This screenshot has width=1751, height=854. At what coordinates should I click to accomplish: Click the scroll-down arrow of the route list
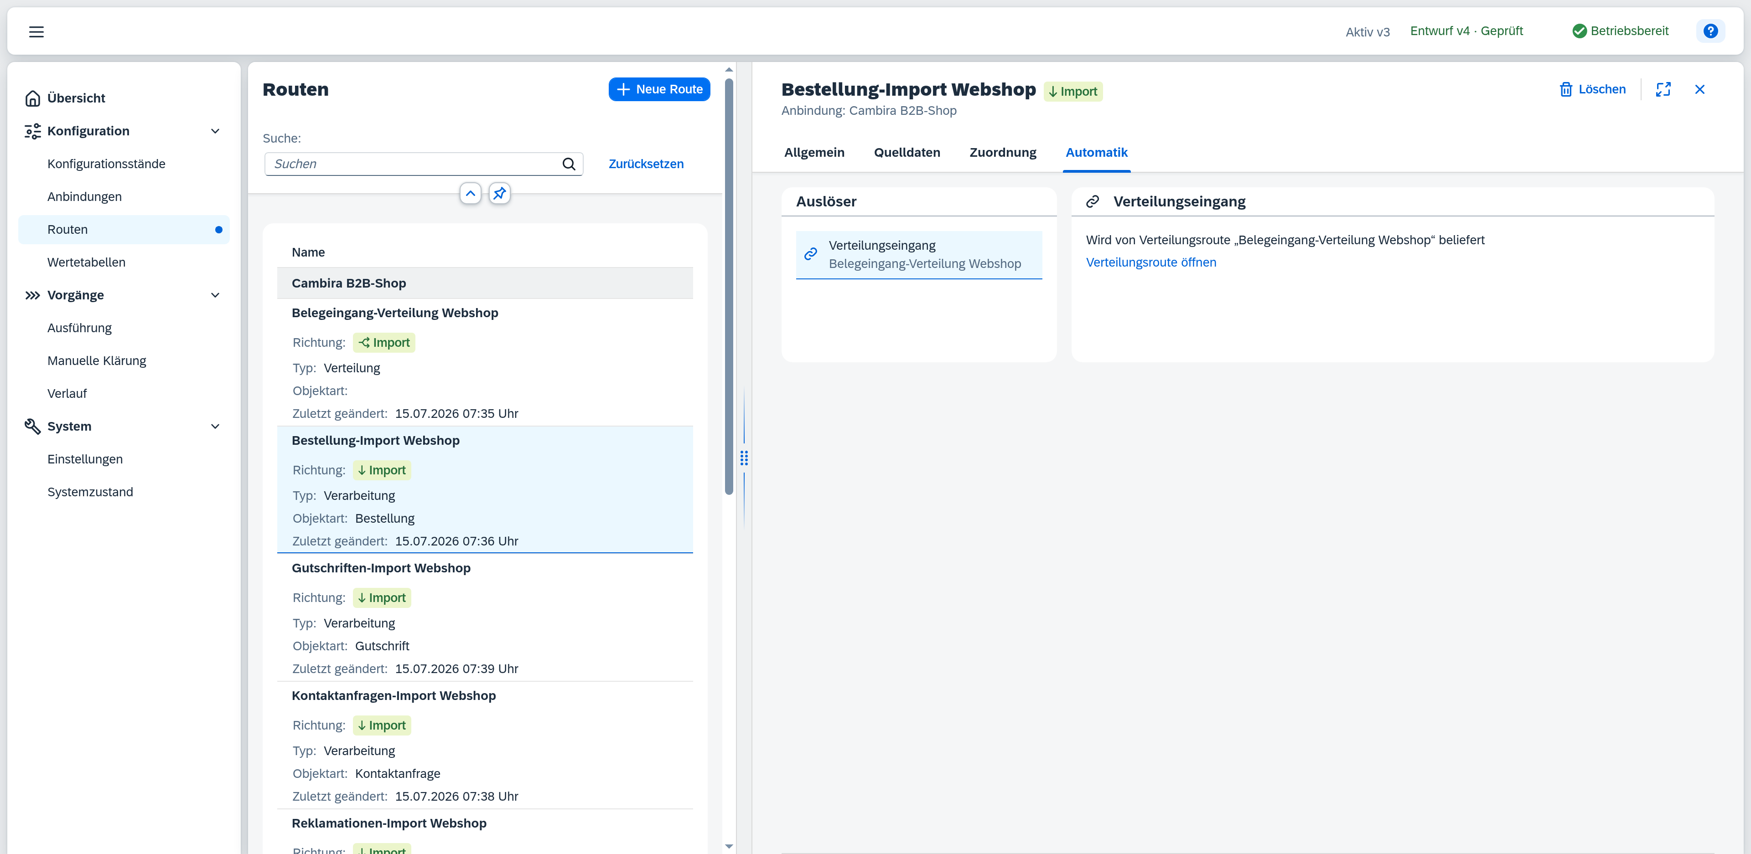(729, 847)
